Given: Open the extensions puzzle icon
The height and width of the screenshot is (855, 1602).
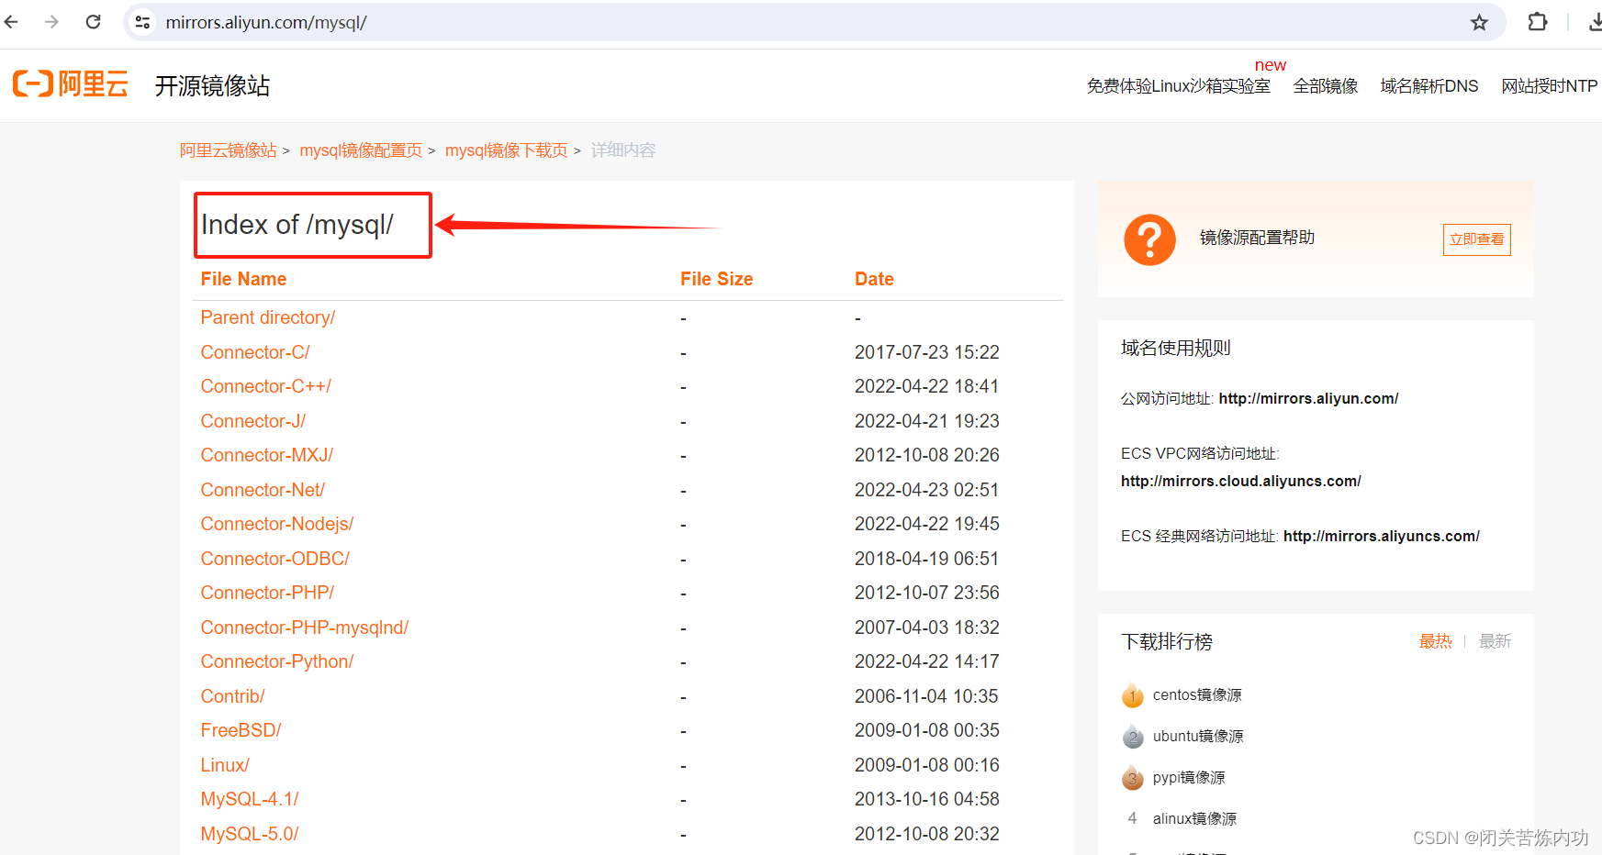Looking at the screenshot, I should coord(1538,22).
